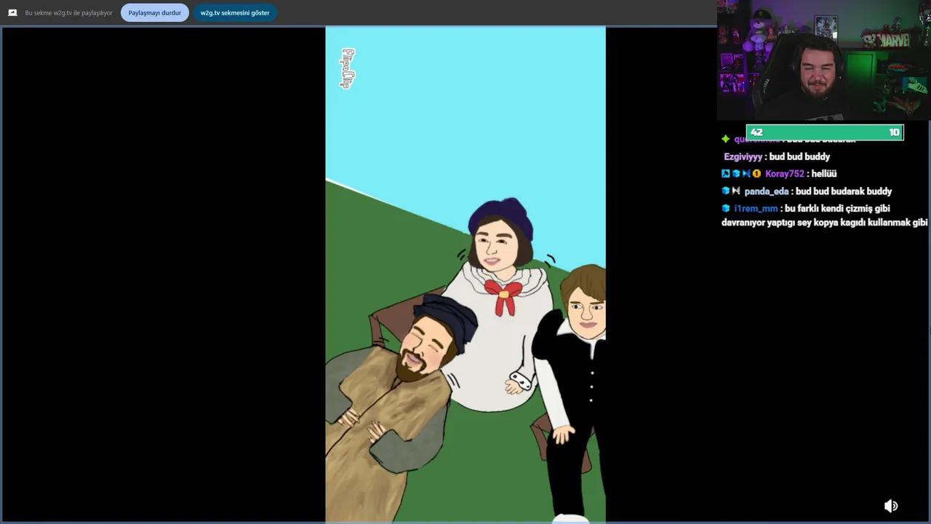The image size is (931, 524).
Task: Click the blue cube badge beside panda_eda
Action: 726,191
